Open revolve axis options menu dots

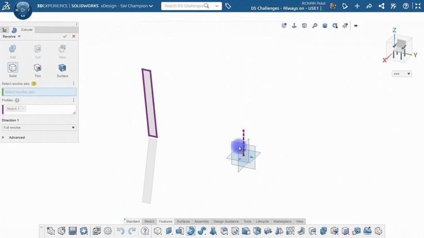(74, 84)
